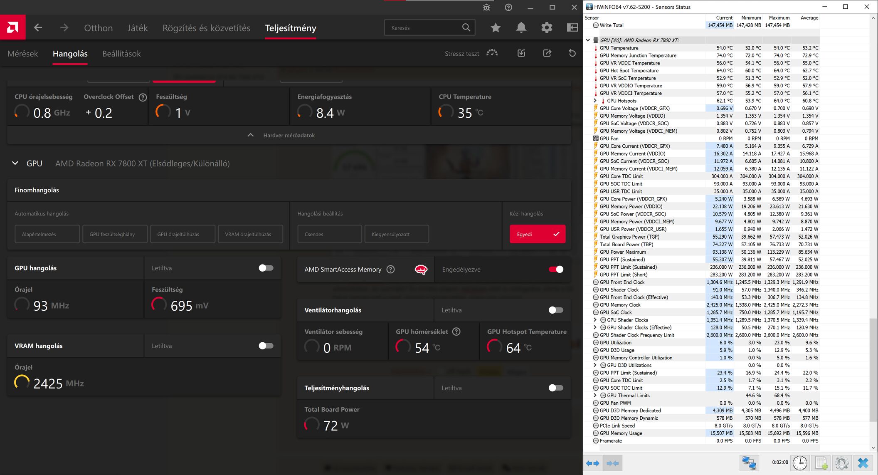The width and height of the screenshot is (878, 475).
Task: Click the AMD logo in Adrenalin header
Action: coord(12,27)
